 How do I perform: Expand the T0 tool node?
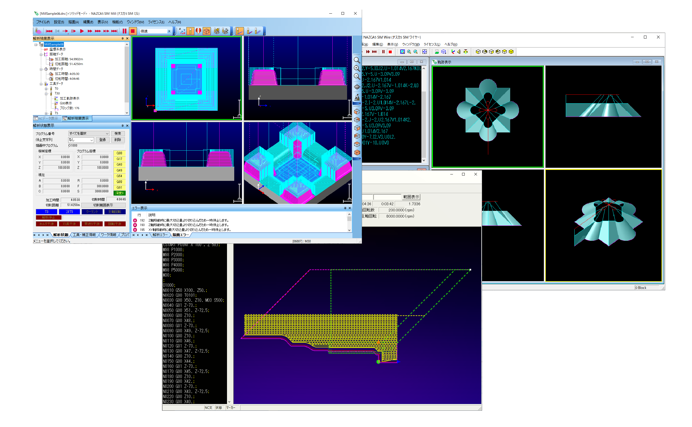[46, 89]
